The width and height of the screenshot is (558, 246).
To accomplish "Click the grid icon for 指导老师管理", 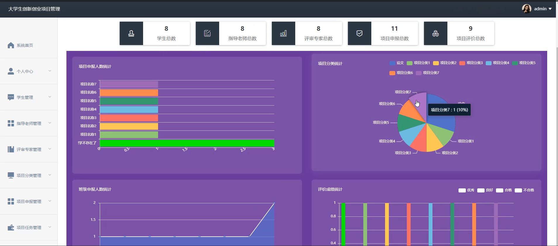I will pos(11,123).
